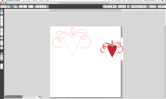Undo the last action
Screen dimensions: 166x99
29,6
